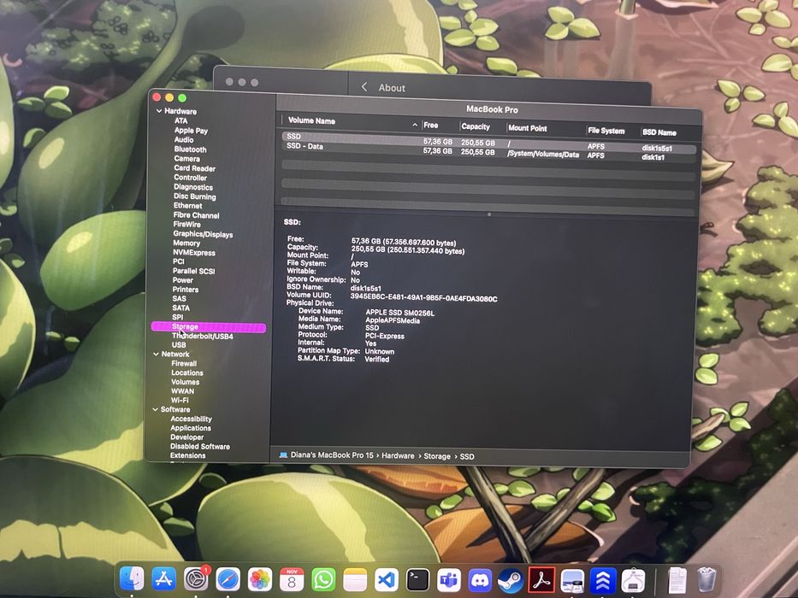Select SATA in the sidebar

[180, 308]
